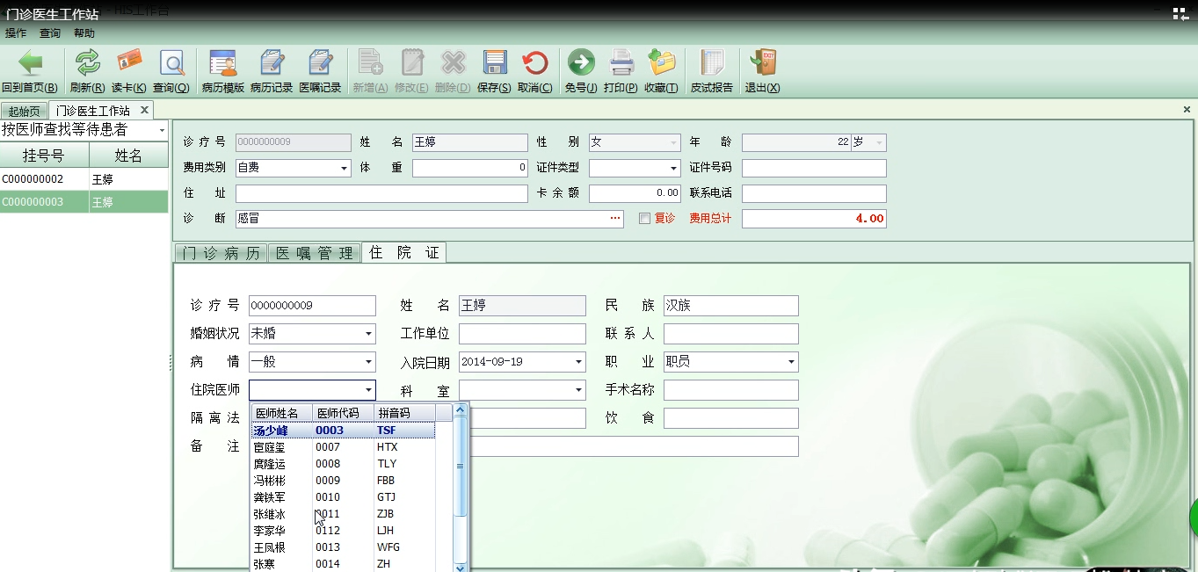Choose doctor 龚铁军 code 0010
Image resolution: width=1198 pixels, height=572 pixels.
(343, 497)
